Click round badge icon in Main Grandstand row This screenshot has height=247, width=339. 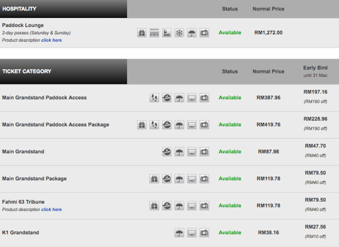tap(167, 152)
